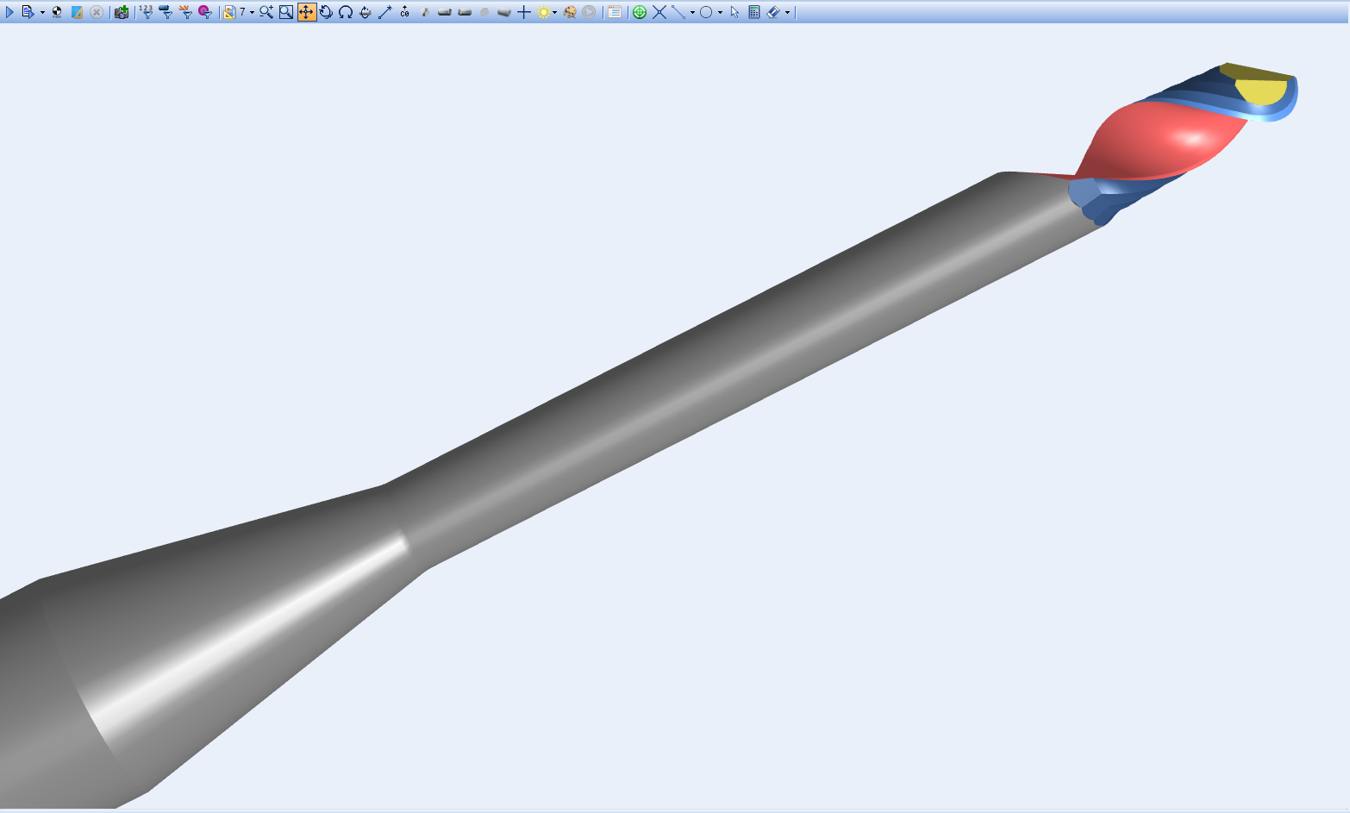Click the green target center icon

pos(640,12)
